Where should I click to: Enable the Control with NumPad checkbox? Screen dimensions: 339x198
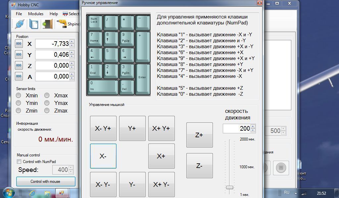click(x=19, y=162)
